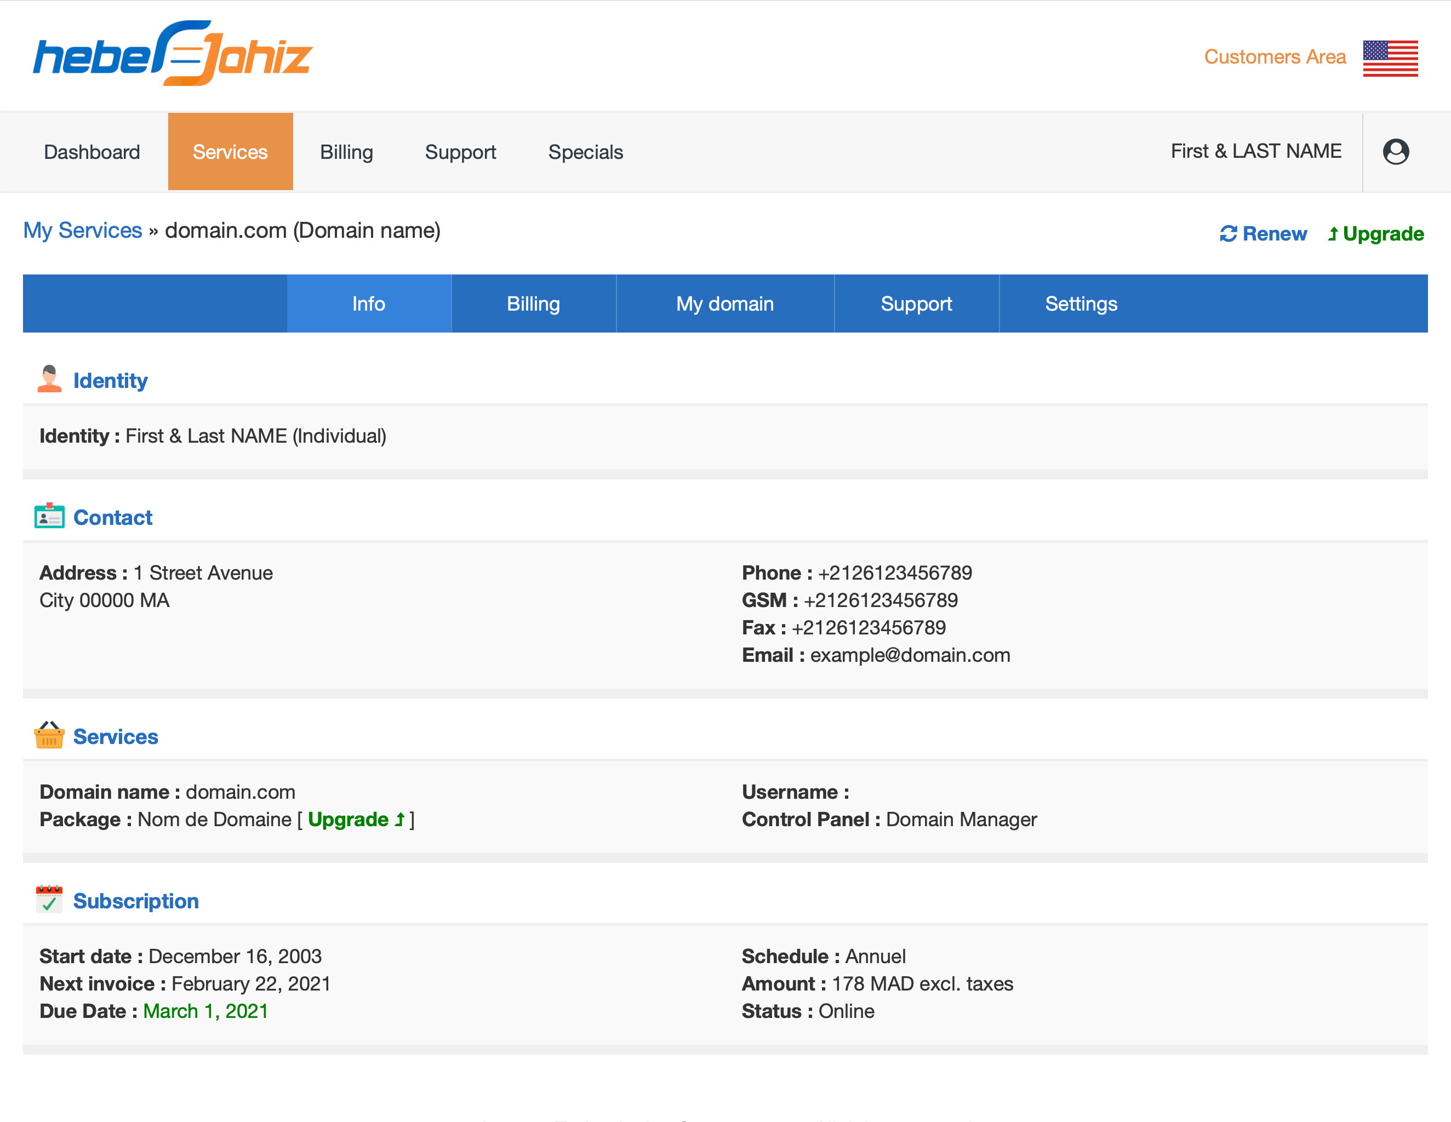This screenshot has height=1122, width=1451.
Task: Open the Dashboard menu item
Action: [x=92, y=152]
